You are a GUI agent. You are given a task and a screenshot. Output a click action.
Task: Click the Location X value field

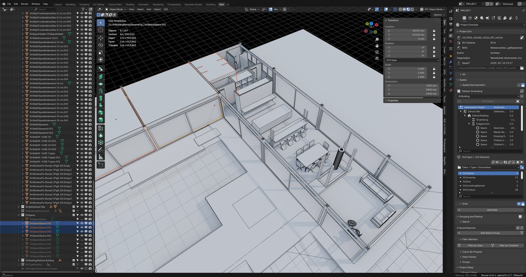[408, 31]
